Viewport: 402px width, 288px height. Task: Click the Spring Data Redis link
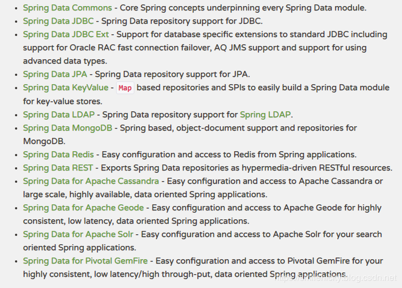[58, 155]
